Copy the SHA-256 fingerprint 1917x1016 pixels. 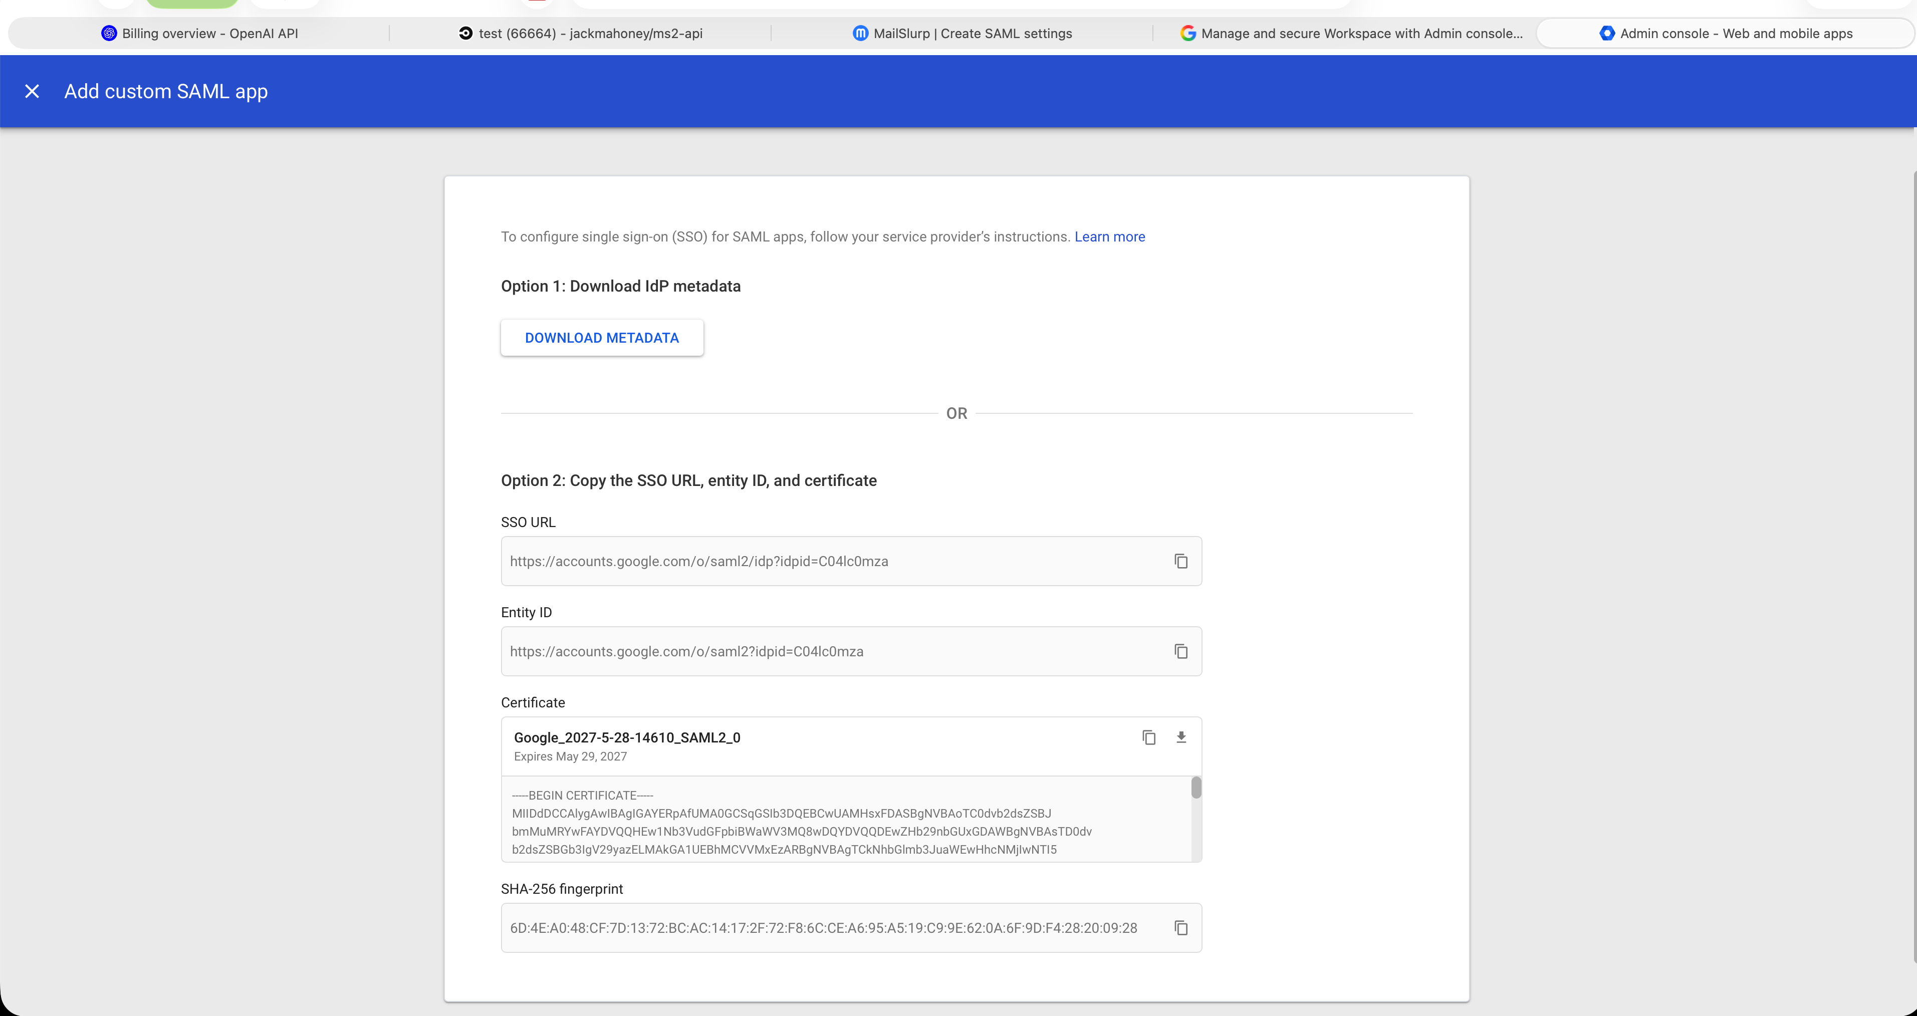(1180, 928)
